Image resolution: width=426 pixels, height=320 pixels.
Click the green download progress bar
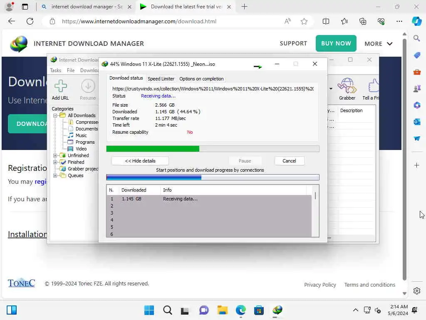click(213, 149)
